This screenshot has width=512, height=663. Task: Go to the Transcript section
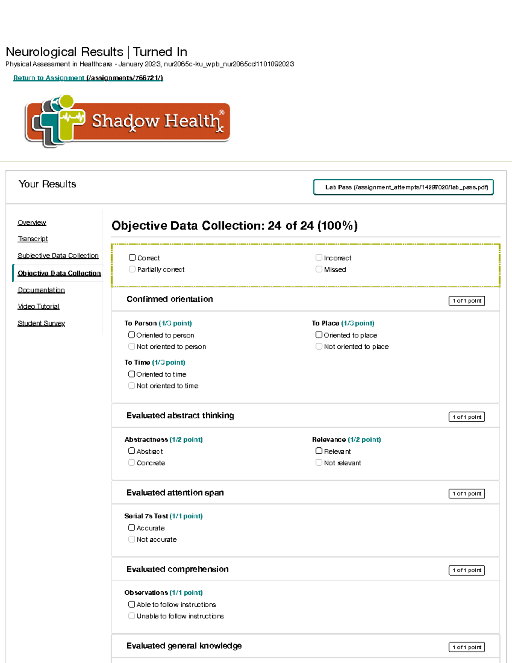coord(33,239)
